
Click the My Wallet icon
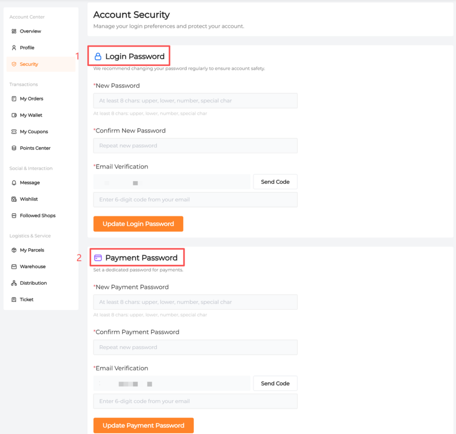[14, 115]
